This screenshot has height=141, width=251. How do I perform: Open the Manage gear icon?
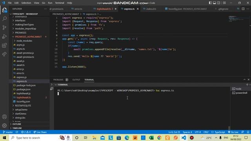[x=4, y=125]
